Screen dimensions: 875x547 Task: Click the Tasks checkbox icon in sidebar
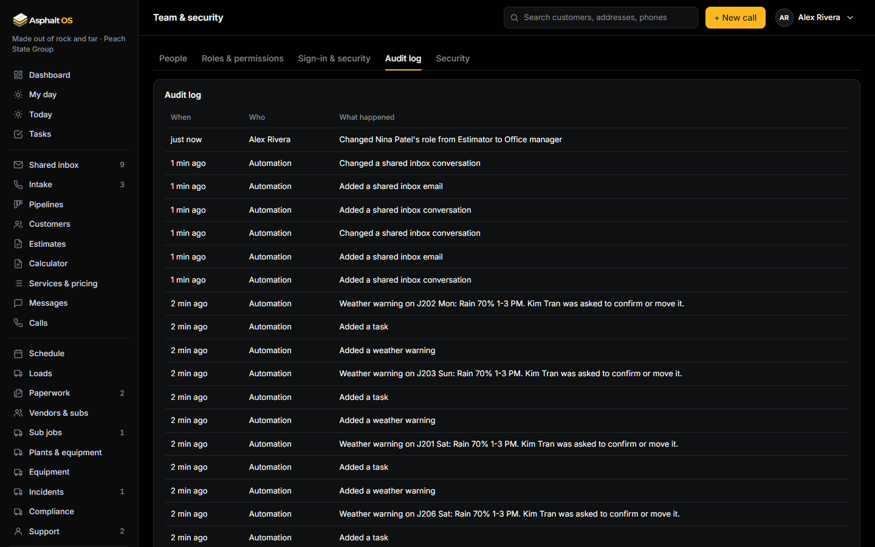click(18, 134)
